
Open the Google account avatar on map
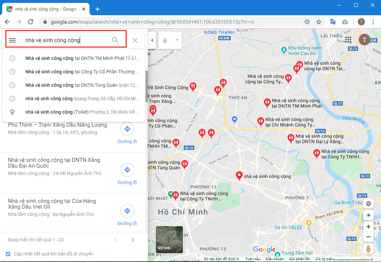coord(364,40)
